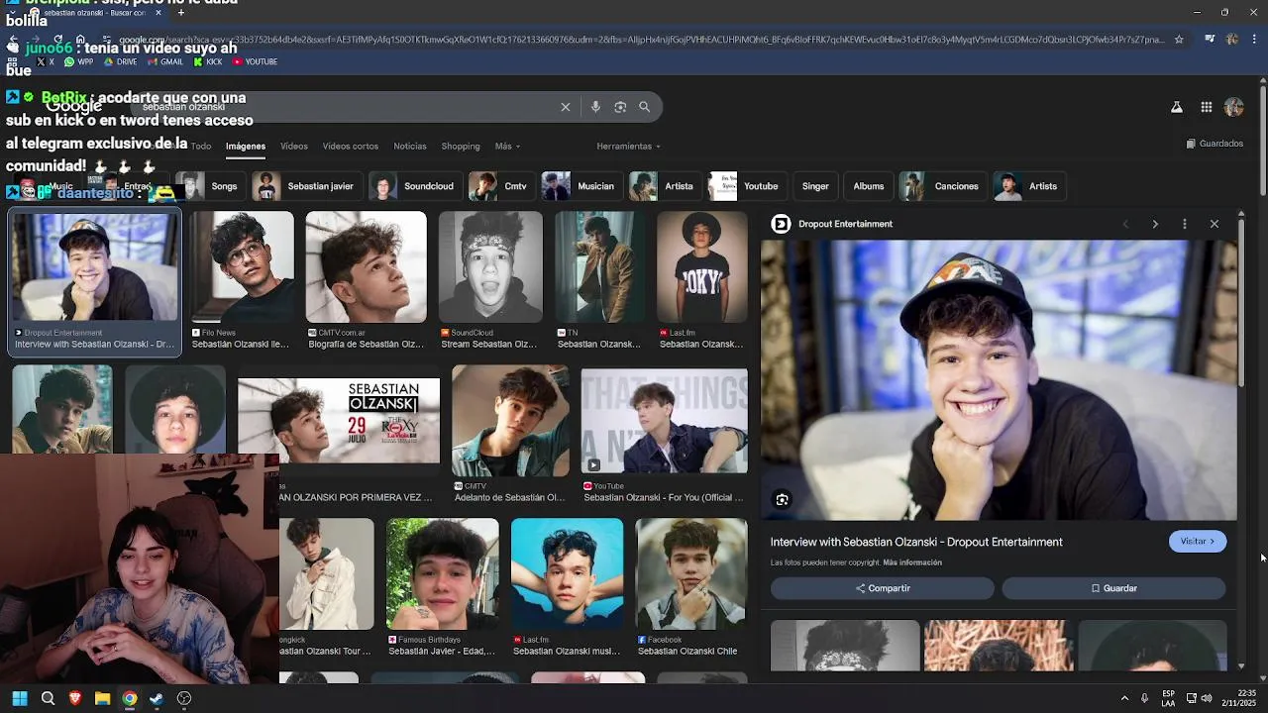
Task: Expand the Herramientas dropdown
Action: coord(629,146)
